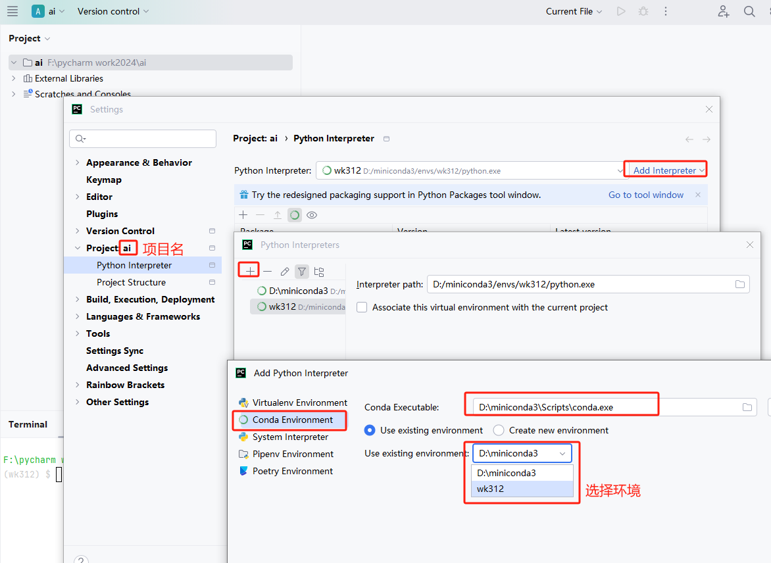Click the install package plus icon
Image resolution: width=771 pixels, height=563 pixels.
coord(243,215)
